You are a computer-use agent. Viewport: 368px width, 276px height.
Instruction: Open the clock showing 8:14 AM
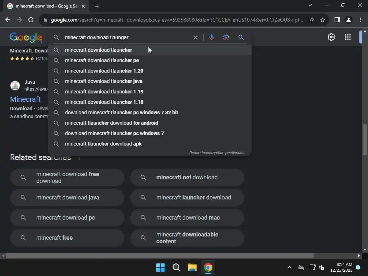[341, 267]
